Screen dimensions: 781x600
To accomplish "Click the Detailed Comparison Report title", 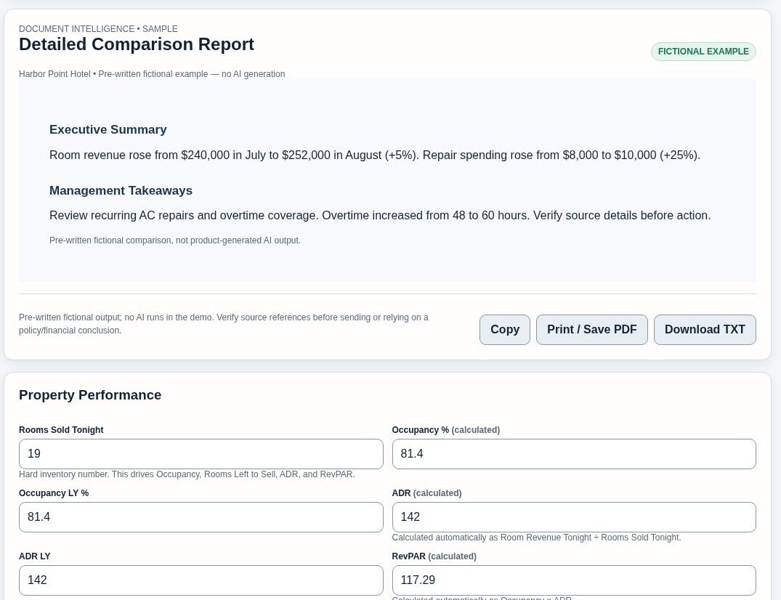I will tap(137, 44).
